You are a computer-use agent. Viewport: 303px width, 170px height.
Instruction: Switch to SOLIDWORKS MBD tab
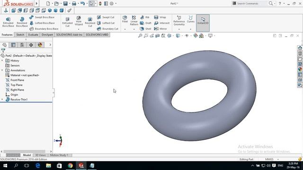coord(97,34)
